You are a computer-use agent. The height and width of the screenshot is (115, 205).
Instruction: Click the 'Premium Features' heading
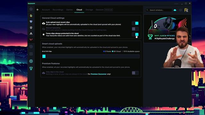pos(51,64)
